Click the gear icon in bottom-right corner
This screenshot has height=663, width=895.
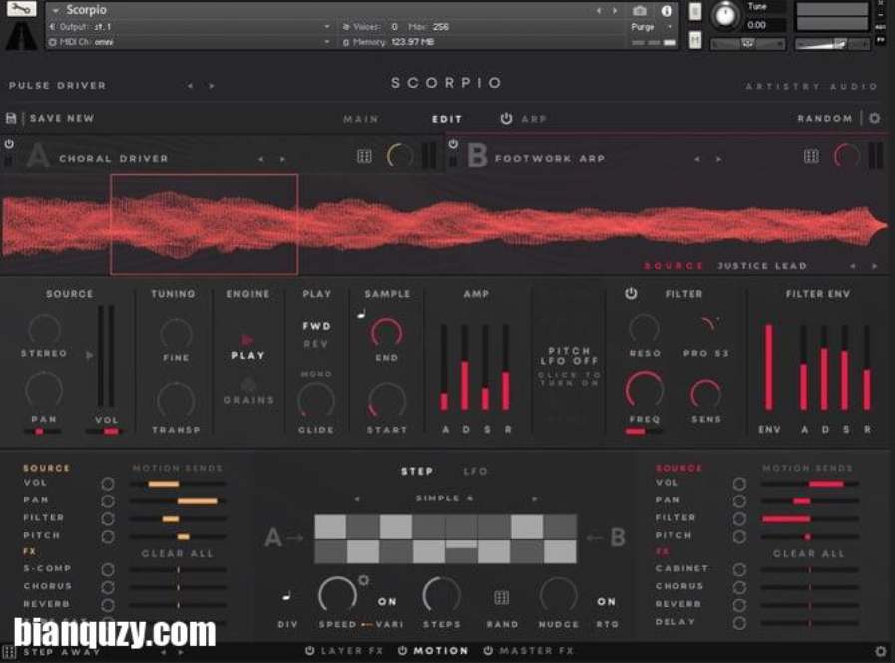click(881, 651)
